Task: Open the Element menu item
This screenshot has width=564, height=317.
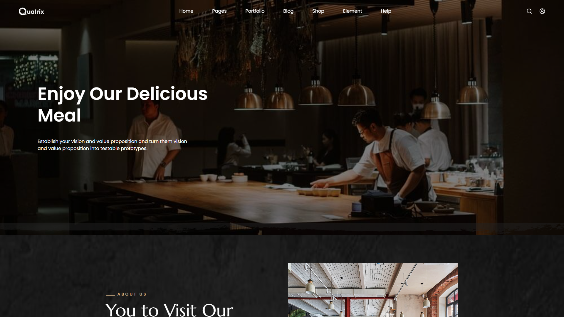Action: 352,11
